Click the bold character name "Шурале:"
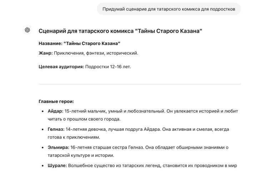The image size is (257, 171). pyautogui.click(x=57, y=165)
